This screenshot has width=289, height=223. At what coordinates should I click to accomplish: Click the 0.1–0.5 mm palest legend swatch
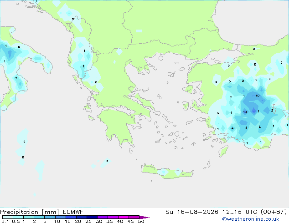point(8,217)
